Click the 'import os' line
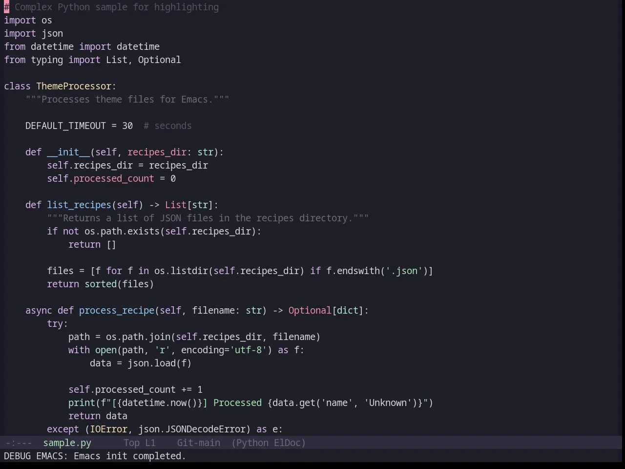Screen dimensions: 625x469 tap(28, 20)
